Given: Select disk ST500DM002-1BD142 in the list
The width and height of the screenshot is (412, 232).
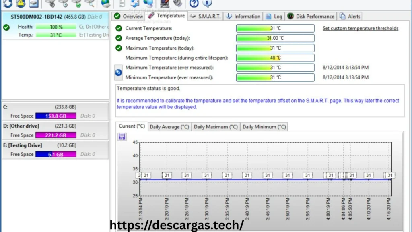Looking at the screenshot, I should point(56,26).
